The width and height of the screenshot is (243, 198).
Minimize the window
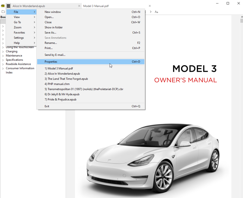[x=217, y=3]
